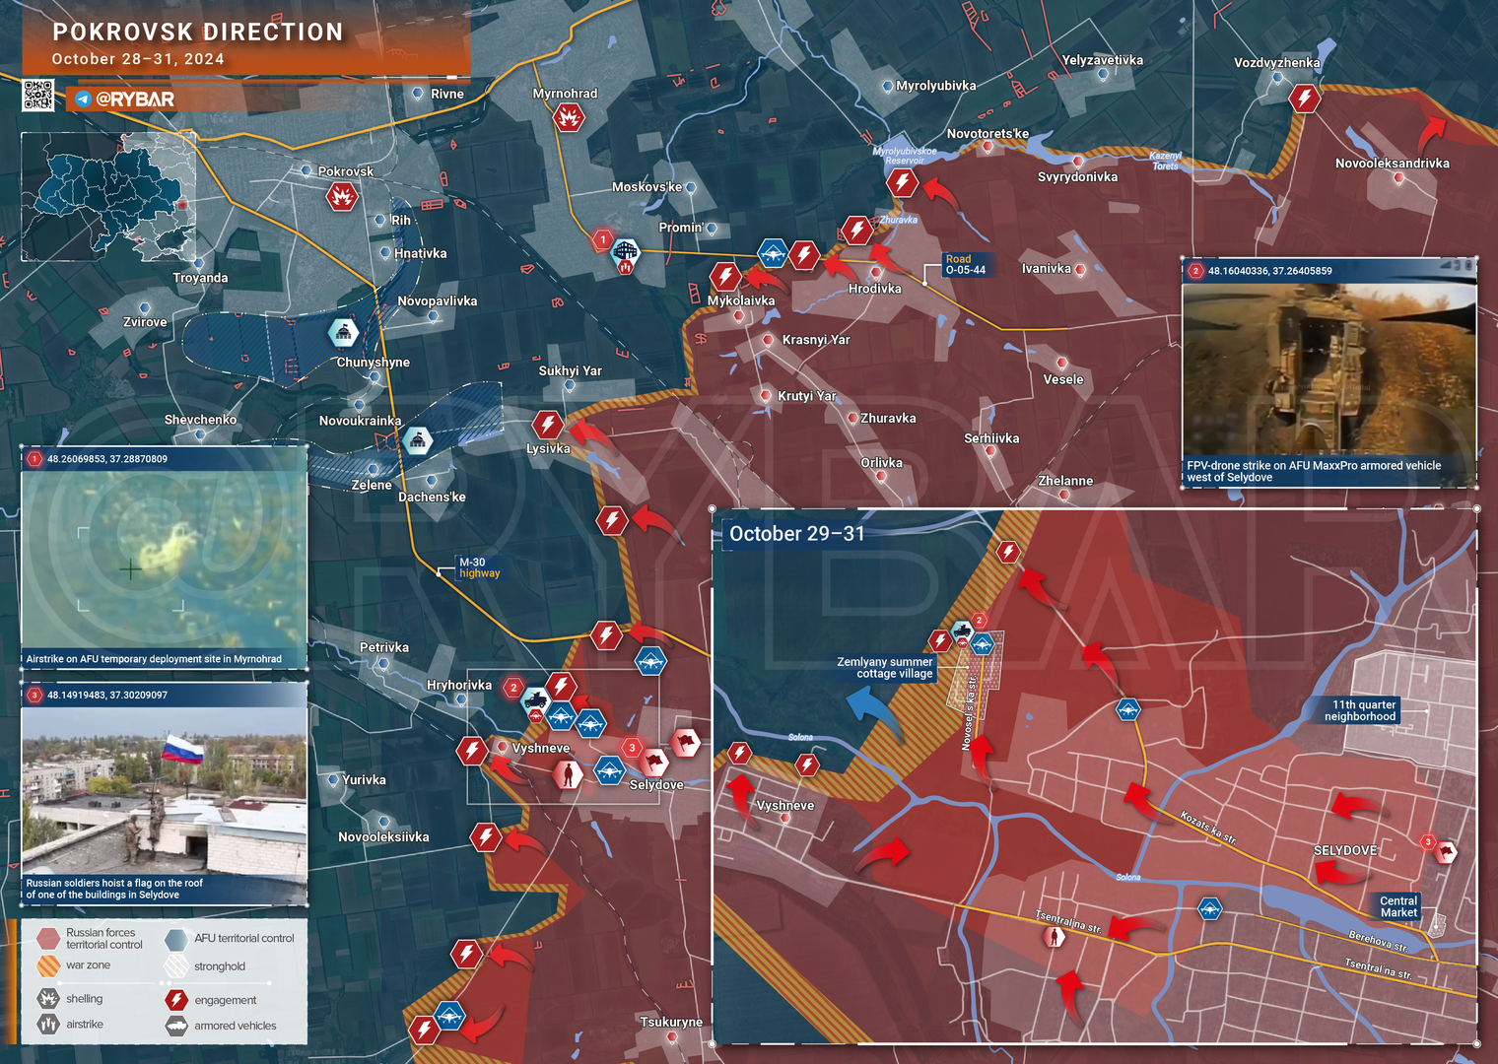Image resolution: width=1498 pixels, height=1064 pixels.
Task: Click the Russian forces territorial control swatch
Action: [x=48, y=939]
